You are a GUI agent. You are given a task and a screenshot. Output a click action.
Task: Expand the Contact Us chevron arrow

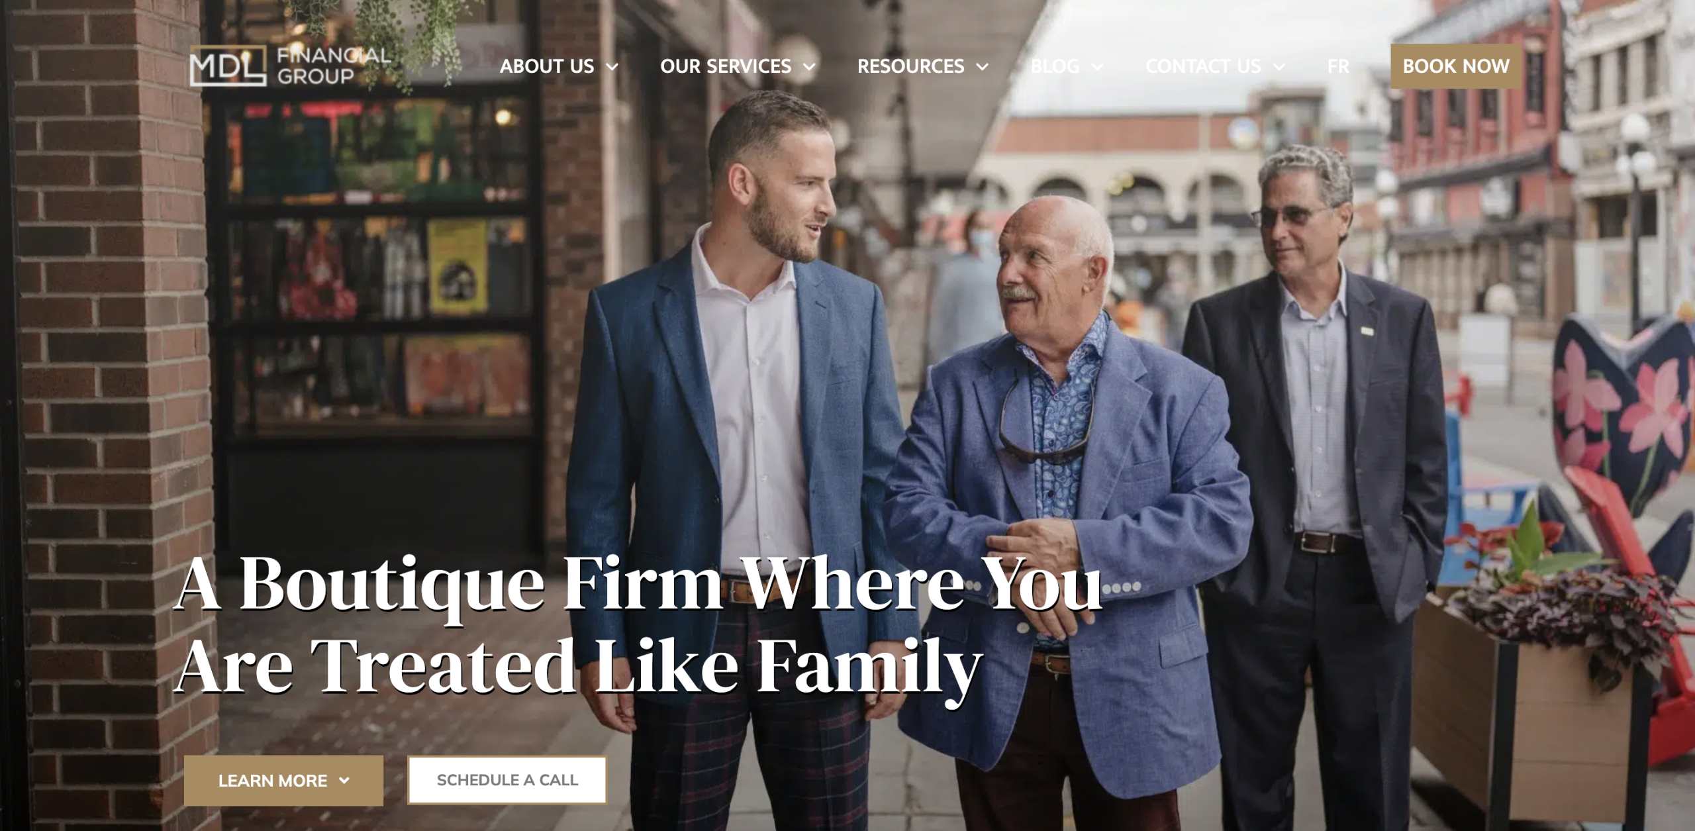pyautogui.click(x=1279, y=67)
